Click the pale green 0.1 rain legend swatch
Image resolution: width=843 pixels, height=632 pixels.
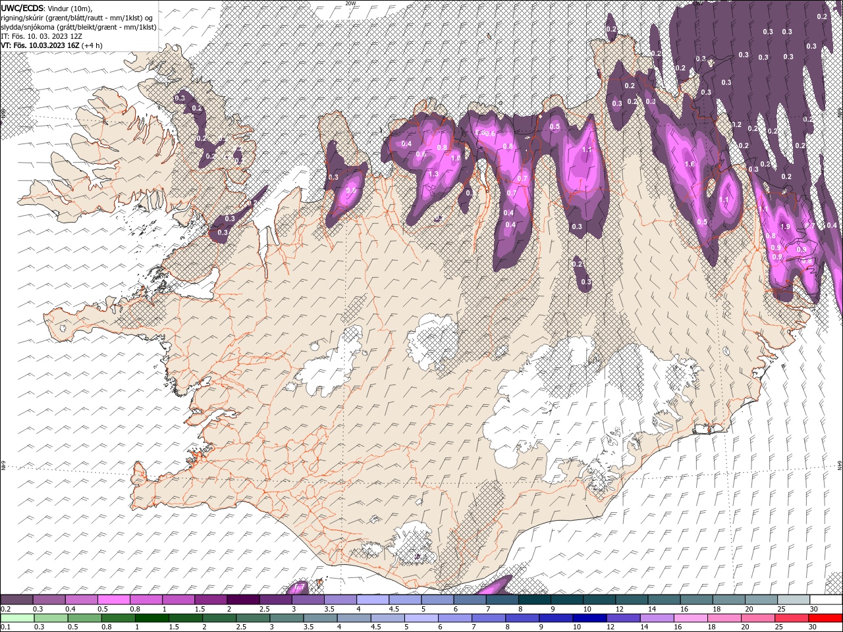point(16,618)
